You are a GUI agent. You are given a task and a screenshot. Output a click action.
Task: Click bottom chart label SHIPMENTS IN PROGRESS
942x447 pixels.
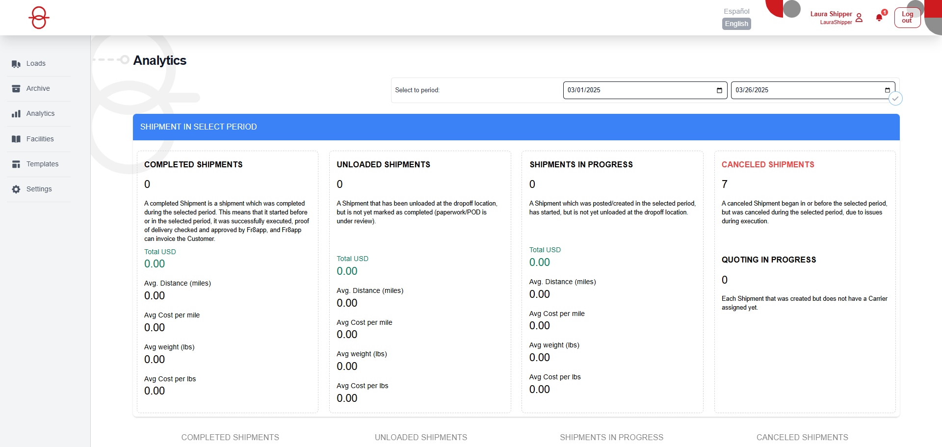tap(611, 437)
